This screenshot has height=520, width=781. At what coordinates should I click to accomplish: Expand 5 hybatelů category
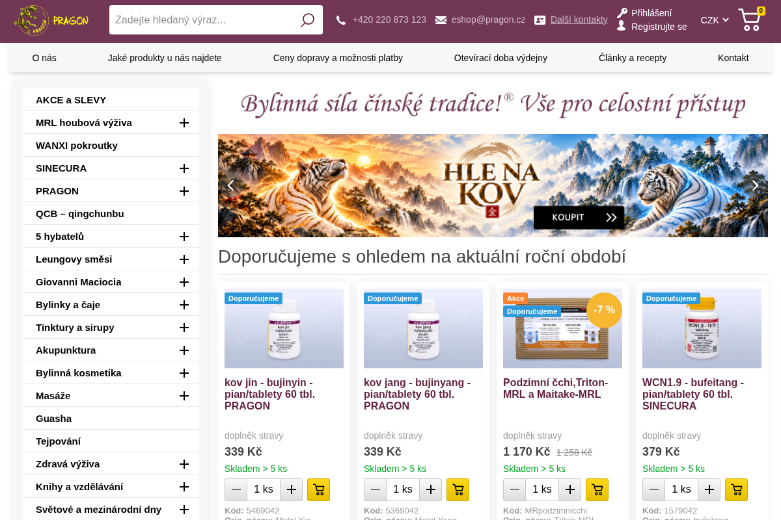(184, 237)
